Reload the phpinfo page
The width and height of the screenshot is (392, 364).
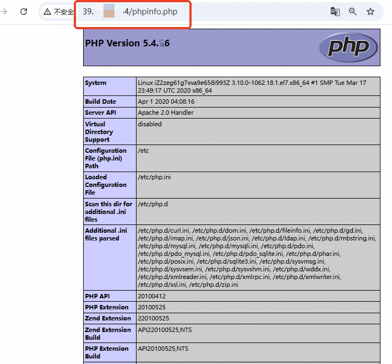tap(24, 12)
